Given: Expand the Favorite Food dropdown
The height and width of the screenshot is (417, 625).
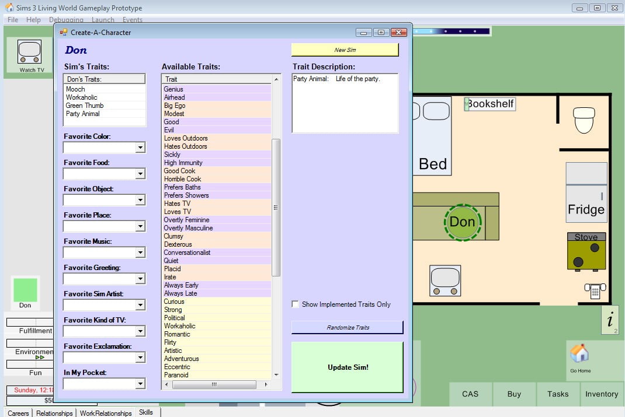Looking at the screenshot, I should (x=140, y=174).
